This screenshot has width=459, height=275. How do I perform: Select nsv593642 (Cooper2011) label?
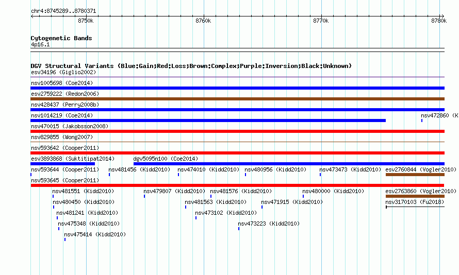[65, 148]
